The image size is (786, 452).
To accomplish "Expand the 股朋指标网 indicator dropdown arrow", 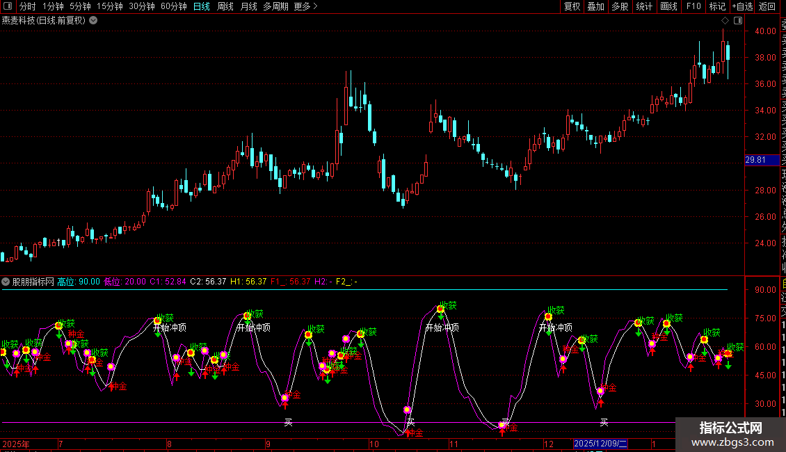I will (x=6, y=282).
